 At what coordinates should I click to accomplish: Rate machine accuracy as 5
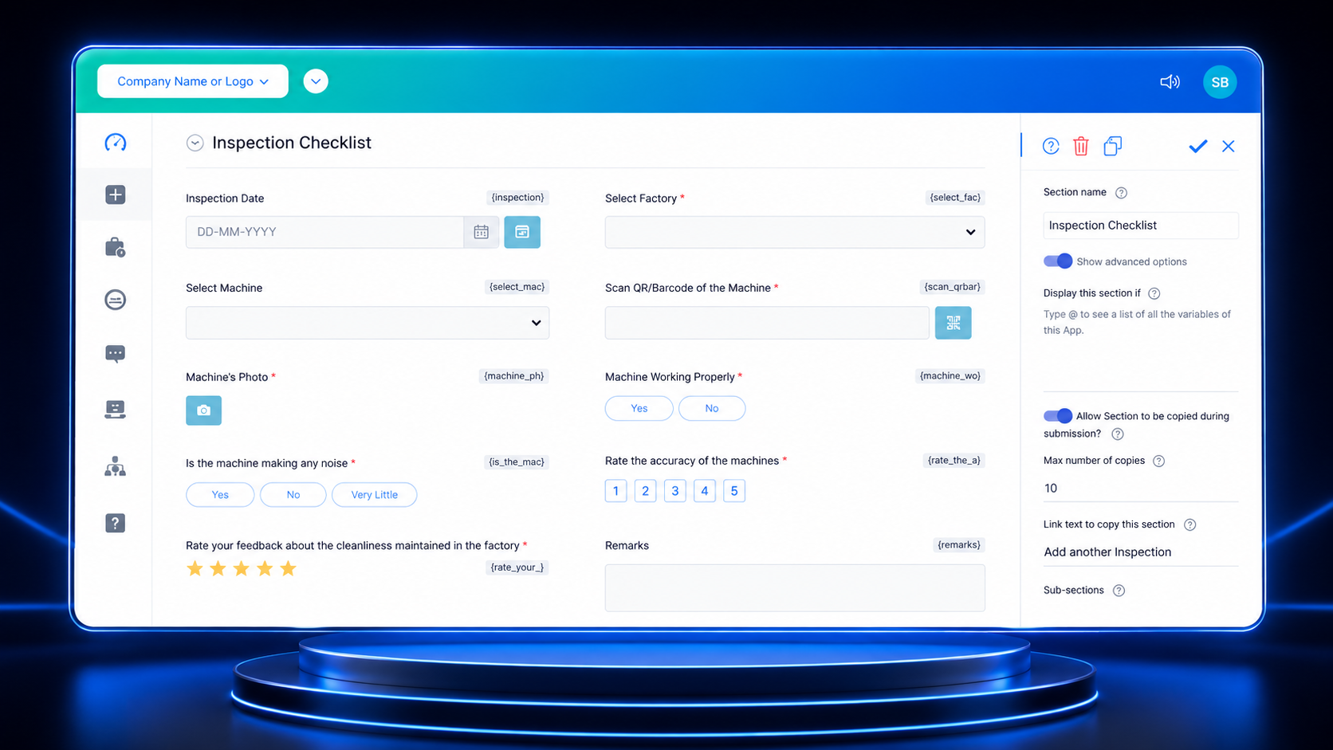pyautogui.click(x=734, y=491)
